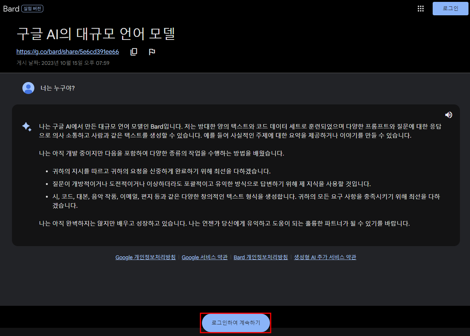The width and height of the screenshot is (470, 336).
Task: Click the Bard sparkle icon by the response
Action: point(27,127)
